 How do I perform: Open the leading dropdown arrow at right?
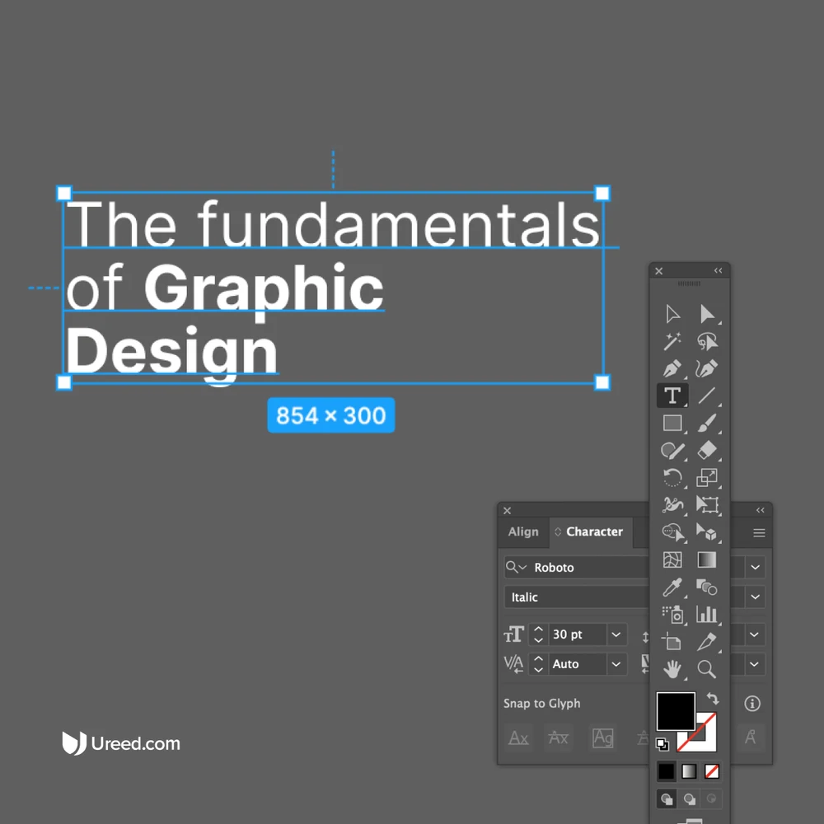click(754, 634)
